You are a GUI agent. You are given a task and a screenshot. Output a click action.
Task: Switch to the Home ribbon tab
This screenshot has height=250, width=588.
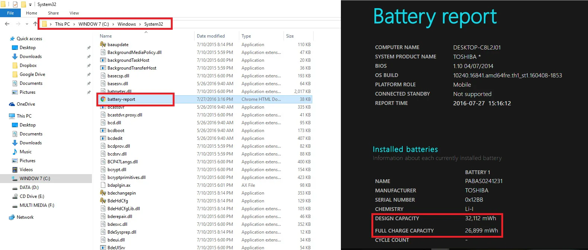[32, 13]
